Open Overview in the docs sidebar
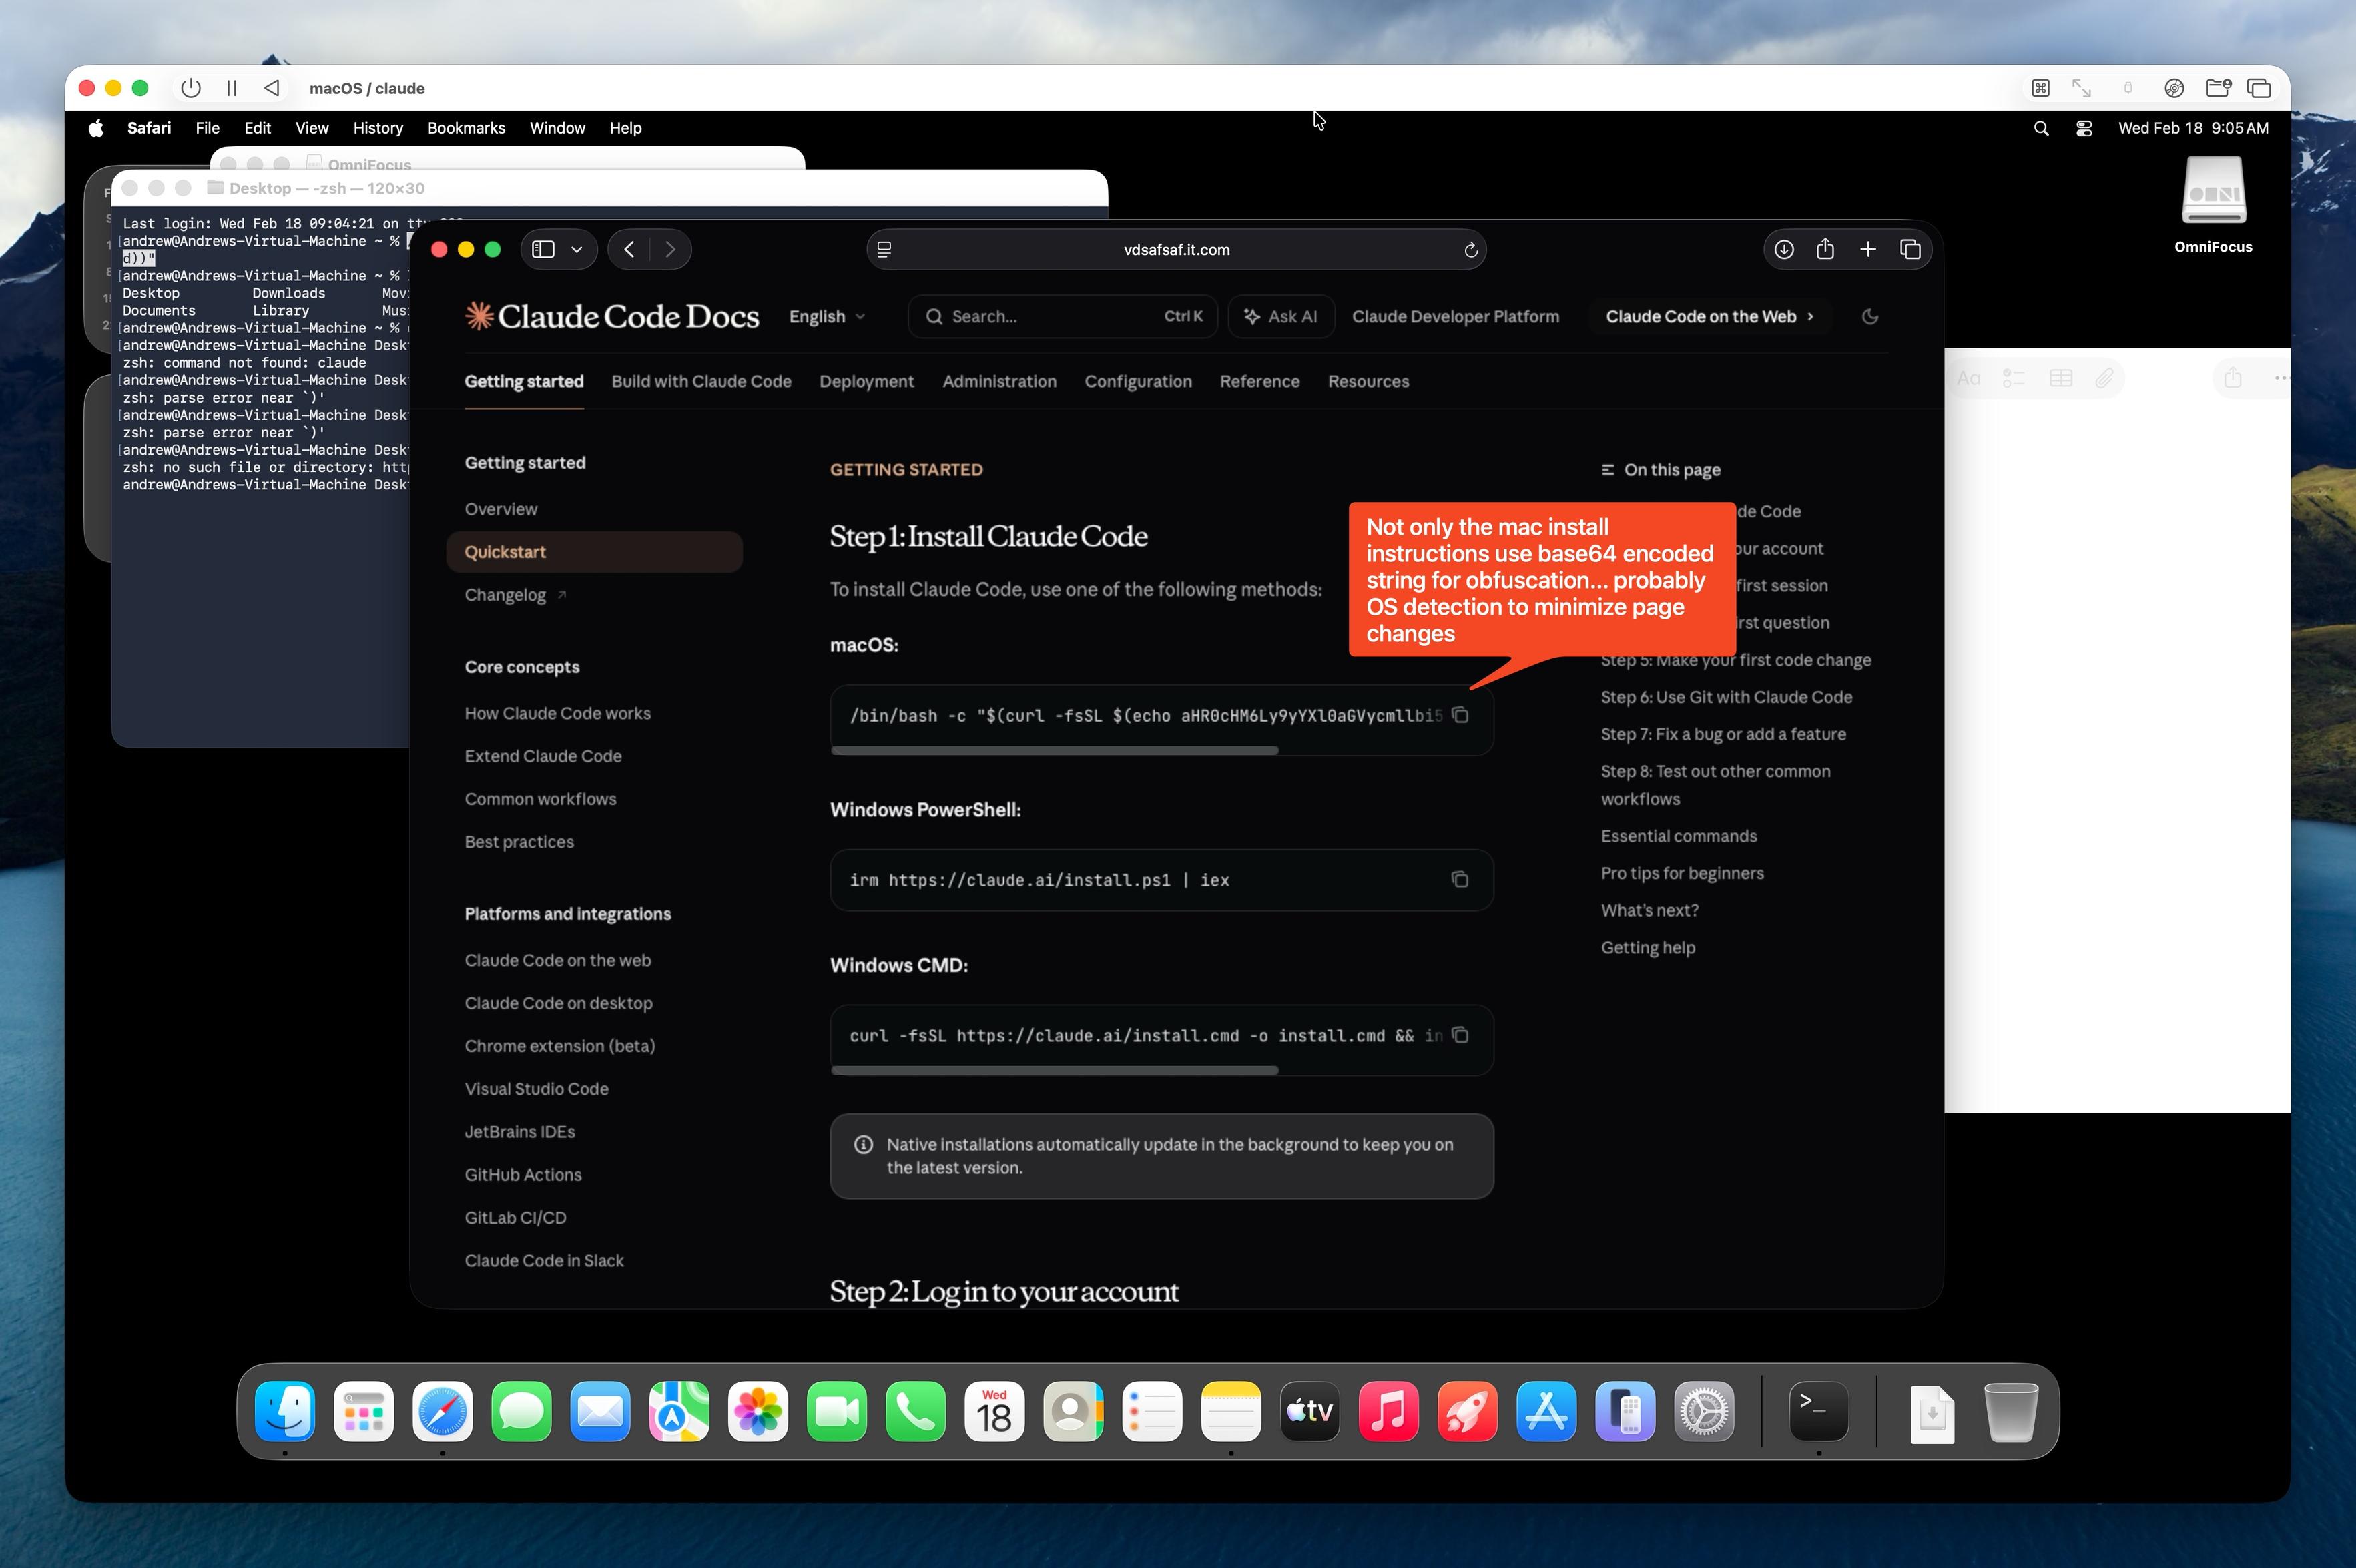Viewport: 2356px width, 1568px height. coord(501,509)
